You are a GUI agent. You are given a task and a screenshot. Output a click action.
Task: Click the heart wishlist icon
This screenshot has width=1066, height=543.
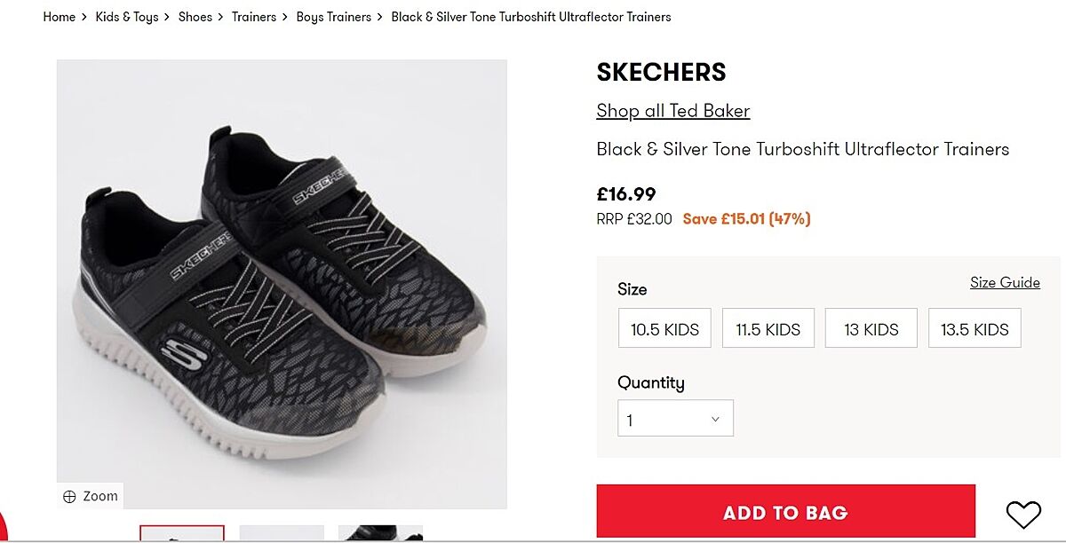[1022, 514]
